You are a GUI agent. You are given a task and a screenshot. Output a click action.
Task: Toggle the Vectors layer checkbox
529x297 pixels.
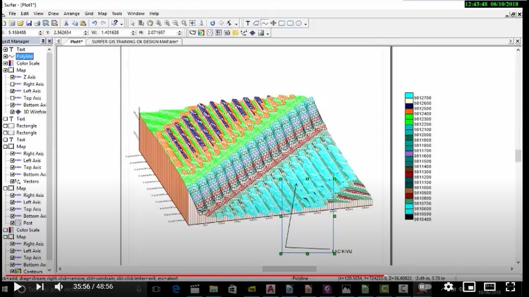pyautogui.click(x=12, y=181)
